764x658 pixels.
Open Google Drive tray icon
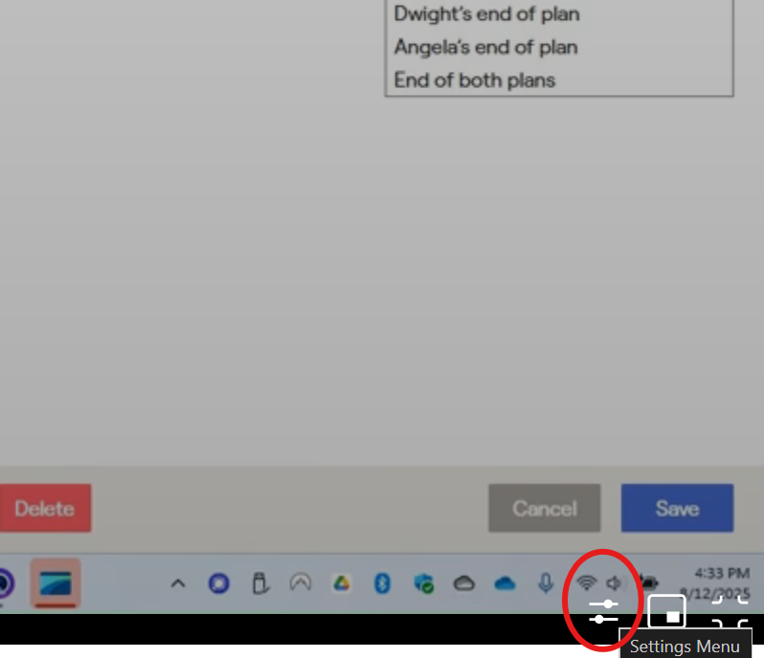click(341, 582)
